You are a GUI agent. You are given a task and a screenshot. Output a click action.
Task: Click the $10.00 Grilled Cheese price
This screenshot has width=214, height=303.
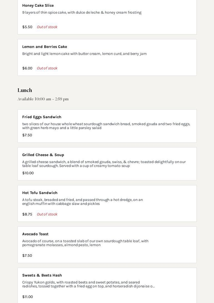coord(28,173)
